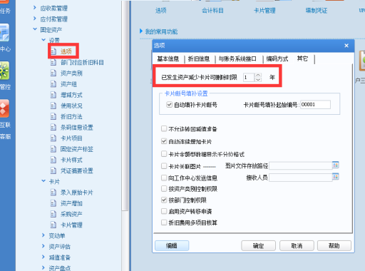
Task: Switch to 折旧信息 tab
Action: (x=199, y=58)
